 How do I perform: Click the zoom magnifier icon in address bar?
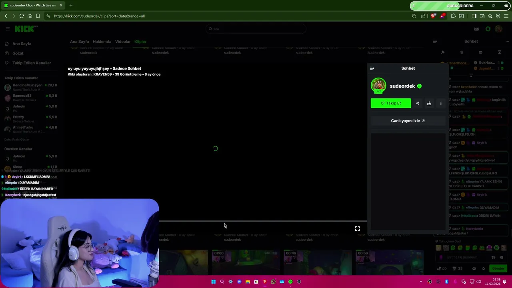tap(414, 16)
